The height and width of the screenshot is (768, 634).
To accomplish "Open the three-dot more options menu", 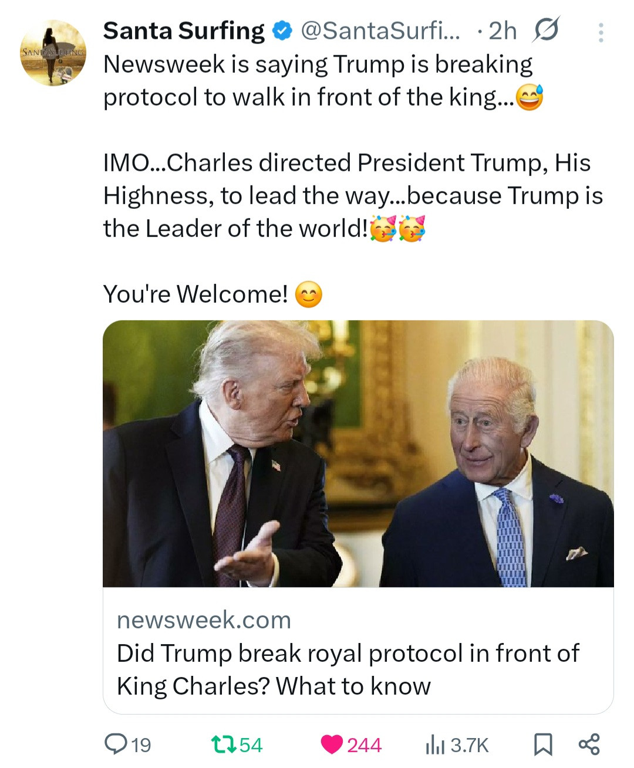I will coord(600,32).
